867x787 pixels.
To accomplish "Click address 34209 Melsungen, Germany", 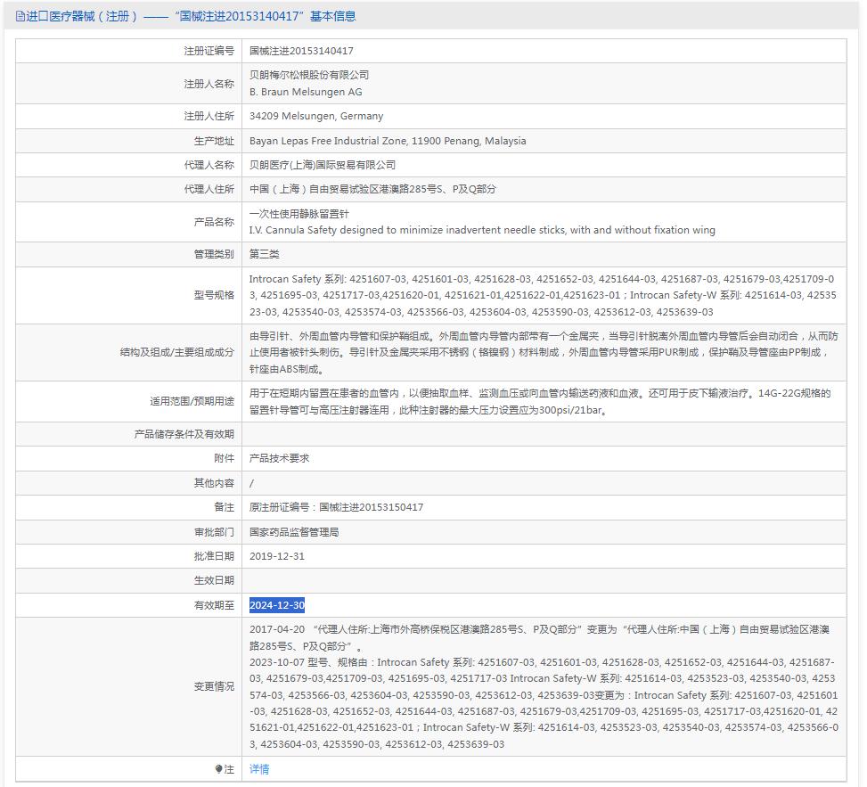I will pos(316,116).
